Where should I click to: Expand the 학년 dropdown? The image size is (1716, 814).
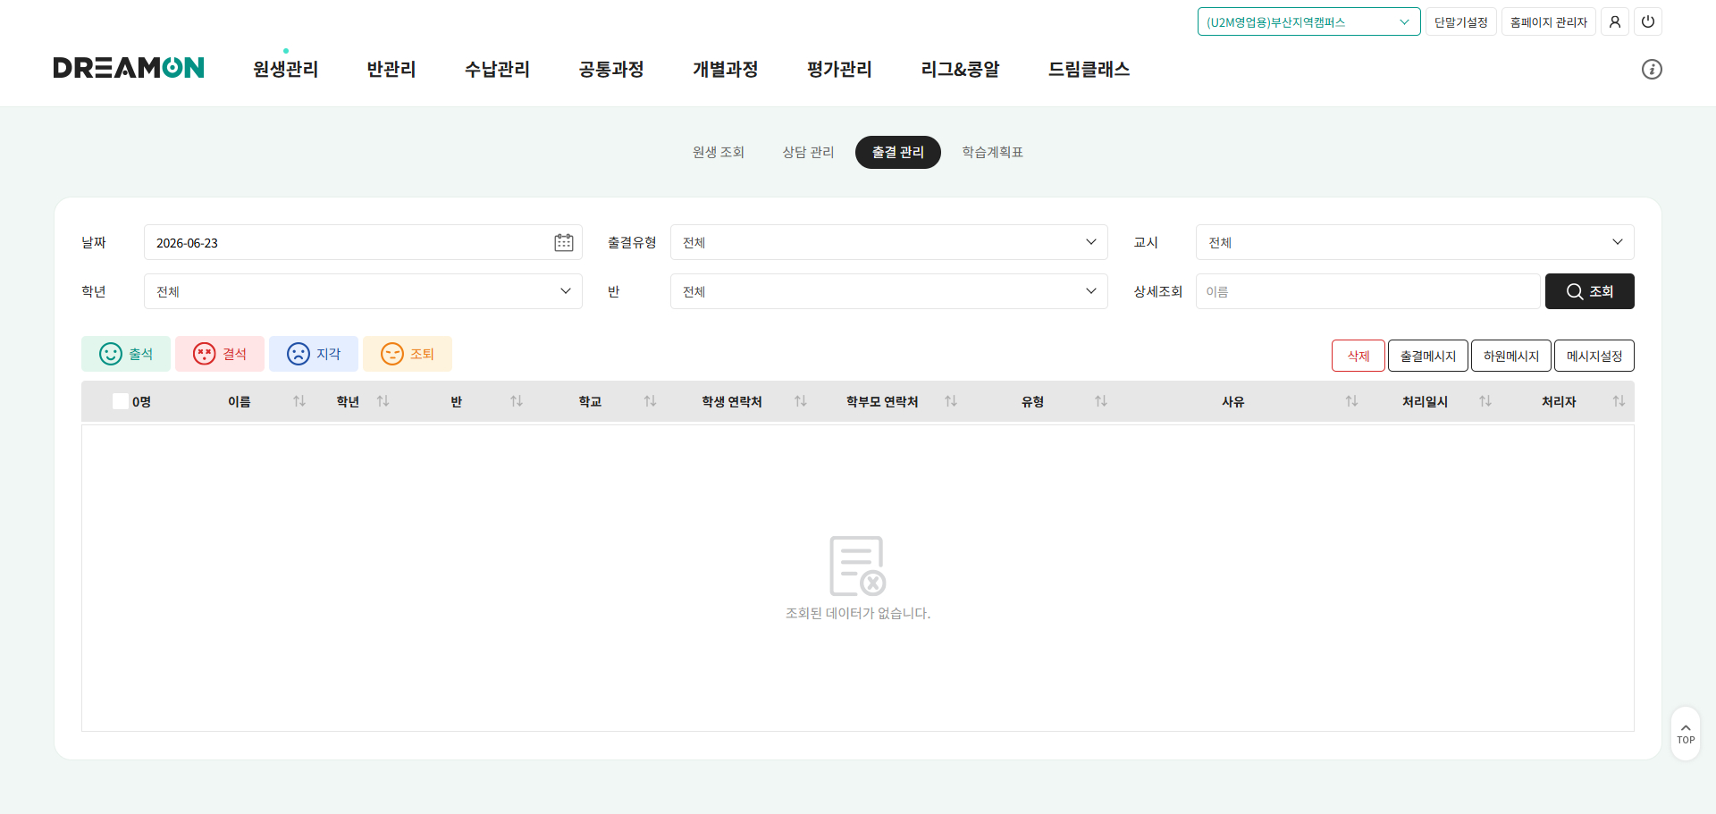coord(363,291)
